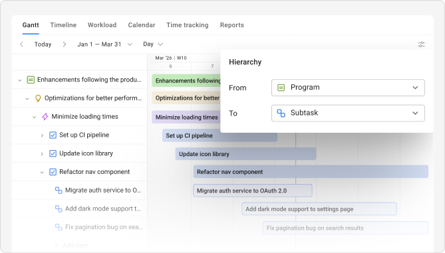Screen dimensions: 445x253
Task: Open the To hierarchy dropdown showing Subtask
Action: click(x=348, y=113)
